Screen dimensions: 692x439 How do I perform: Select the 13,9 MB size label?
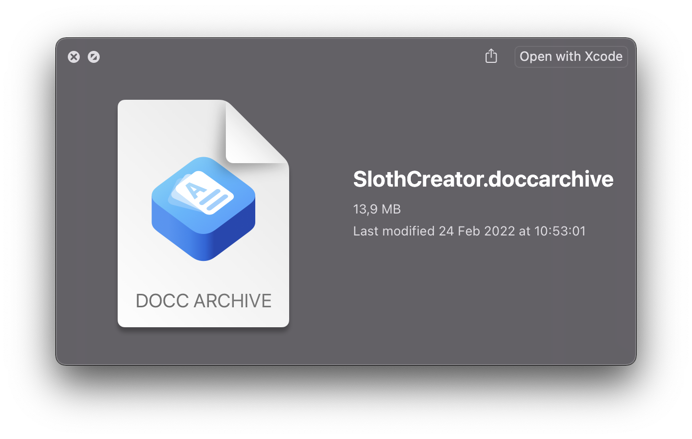377,209
